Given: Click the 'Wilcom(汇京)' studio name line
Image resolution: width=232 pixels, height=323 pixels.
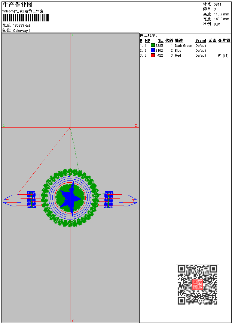Looking at the screenshot, I should pos(22,11).
